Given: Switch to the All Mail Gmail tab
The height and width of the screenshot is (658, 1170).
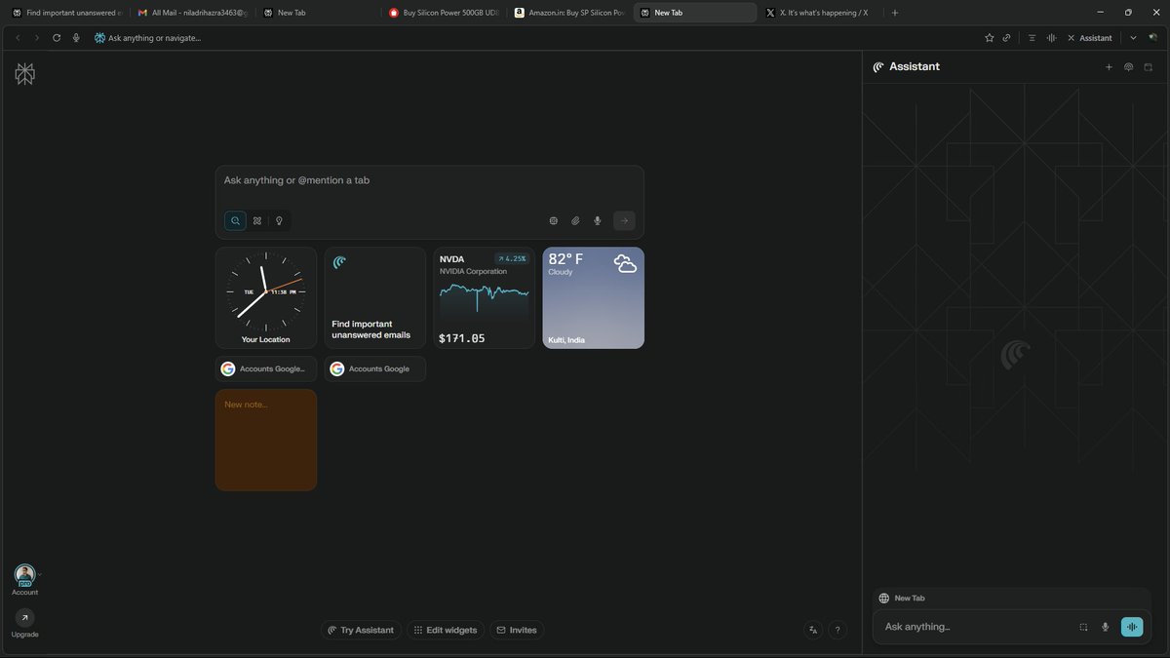Looking at the screenshot, I should (193, 13).
